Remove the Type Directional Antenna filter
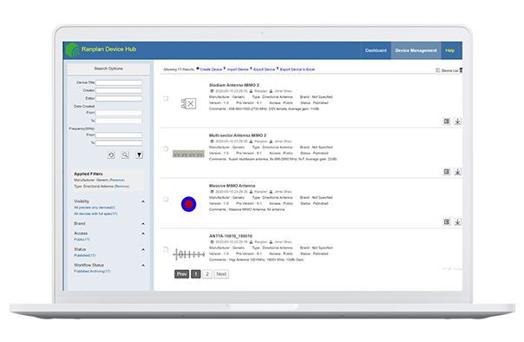This screenshot has height=342, width=524. point(122,187)
